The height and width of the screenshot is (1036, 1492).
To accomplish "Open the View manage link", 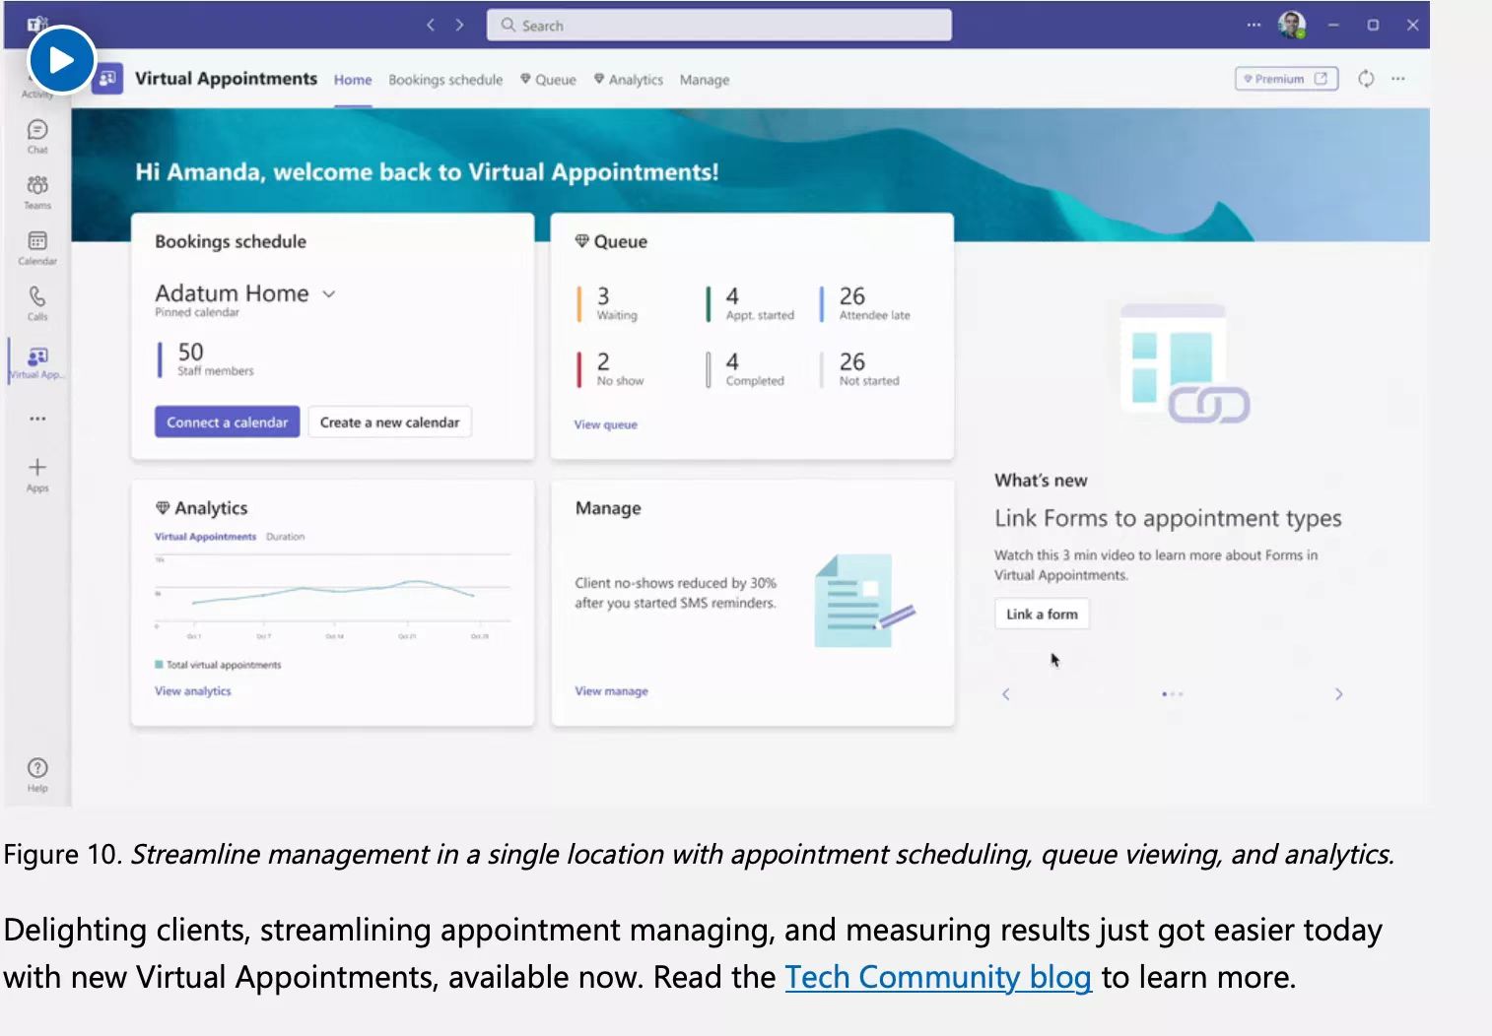I will [x=612, y=691].
